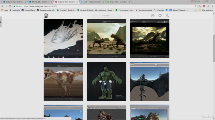This screenshot has width=215, height=120.
Task: Open bottom-row spiked dragon post
Action: point(149,112)
